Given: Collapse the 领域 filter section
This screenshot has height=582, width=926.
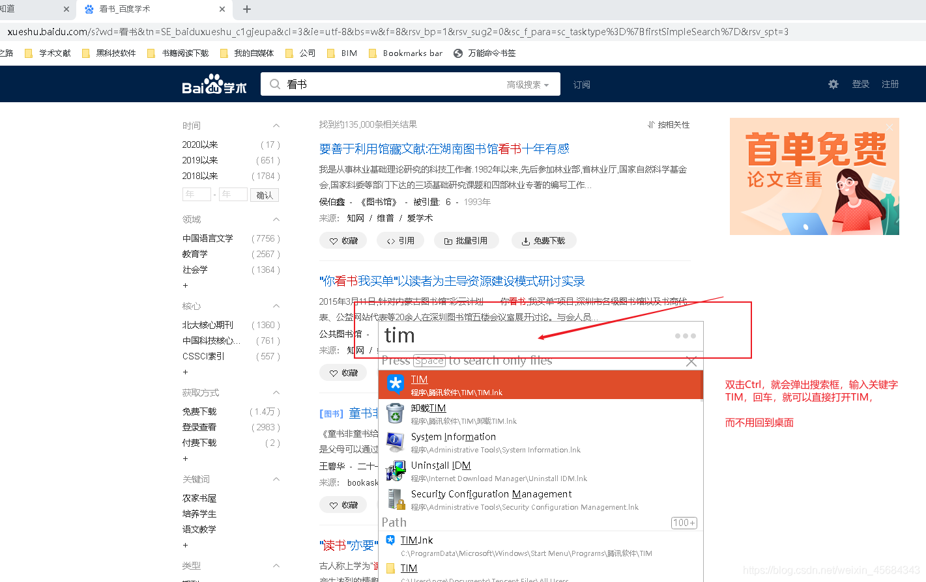Looking at the screenshot, I should [276, 219].
